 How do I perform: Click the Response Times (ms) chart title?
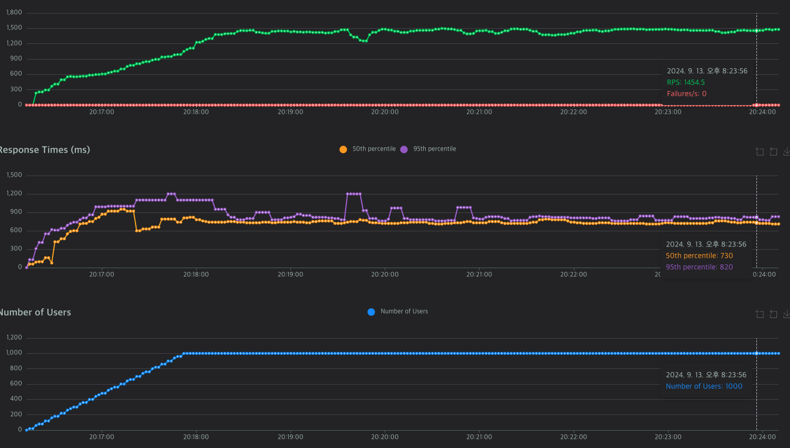44,150
